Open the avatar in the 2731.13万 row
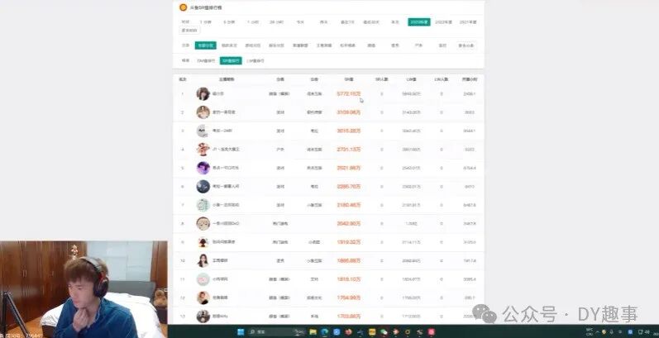 [203, 149]
